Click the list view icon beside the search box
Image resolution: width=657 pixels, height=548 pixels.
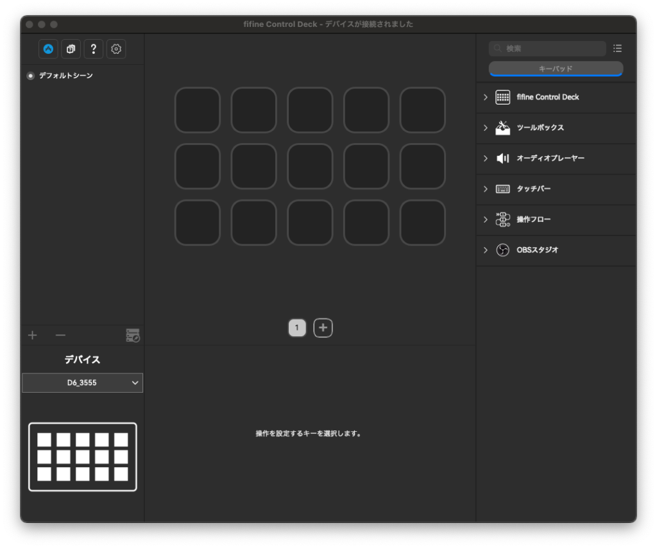617,48
